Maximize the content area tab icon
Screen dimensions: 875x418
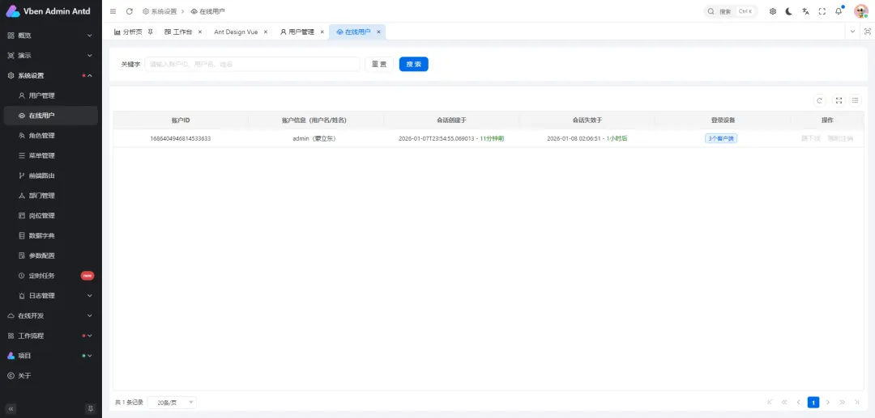867,32
